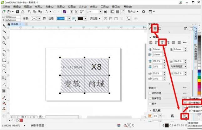202x130 pixels.
Task: Select the Interactive Fill bucket tool
Action: [4, 103]
